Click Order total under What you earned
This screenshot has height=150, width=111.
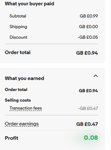click(x=16, y=89)
